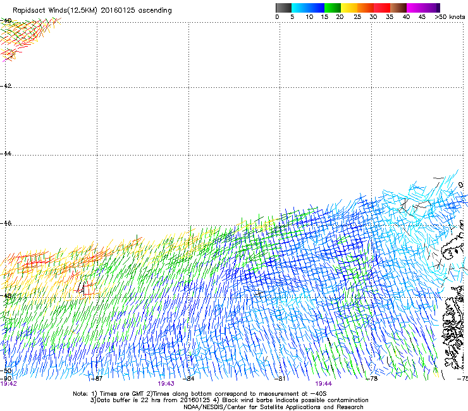Click the '-90' longitude axis label
The image size is (468, 411).
tap(6, 378)
